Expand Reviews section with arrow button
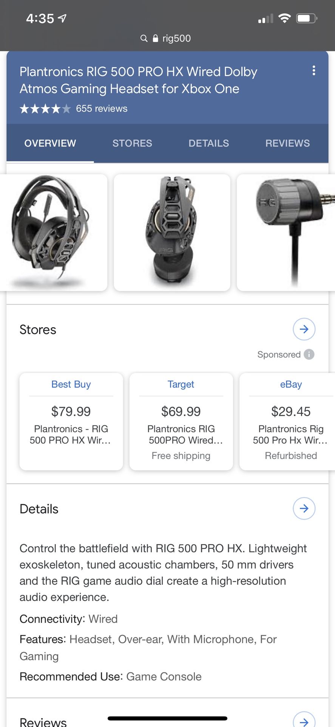335x727 pixels. [304, 721]
